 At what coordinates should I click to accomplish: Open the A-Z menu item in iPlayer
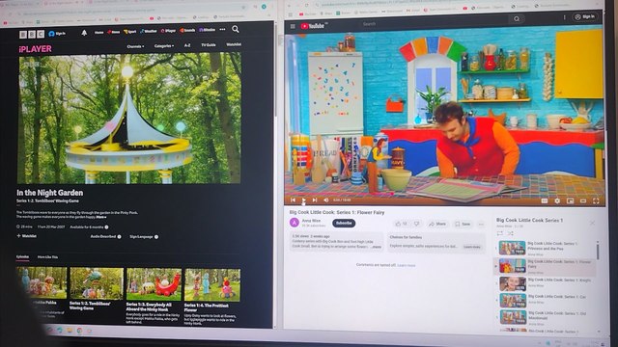coord(187,45)
